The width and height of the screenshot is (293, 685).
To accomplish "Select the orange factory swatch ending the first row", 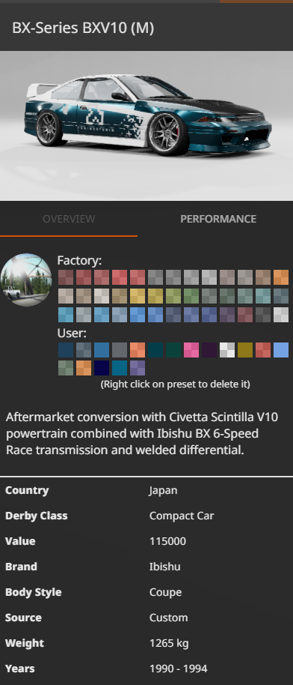I will pyautogui.click(x=281, y=277).
